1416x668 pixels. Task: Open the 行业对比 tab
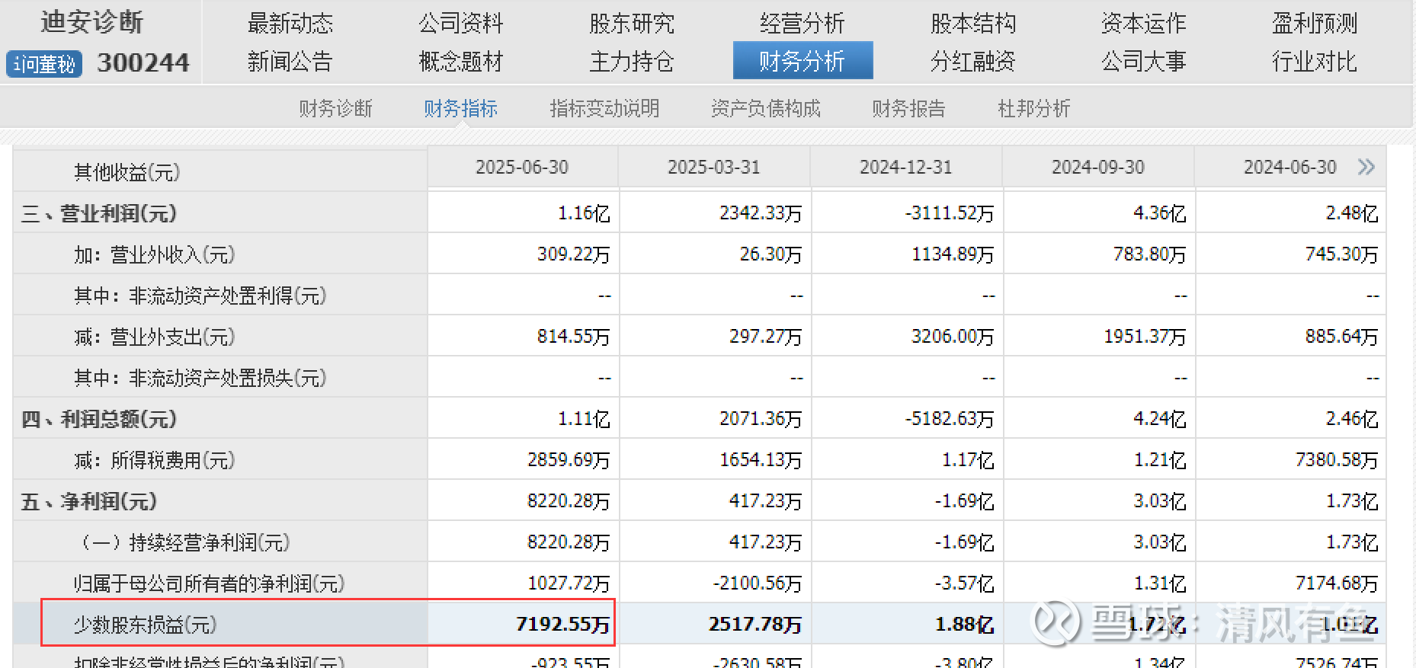1314,61
